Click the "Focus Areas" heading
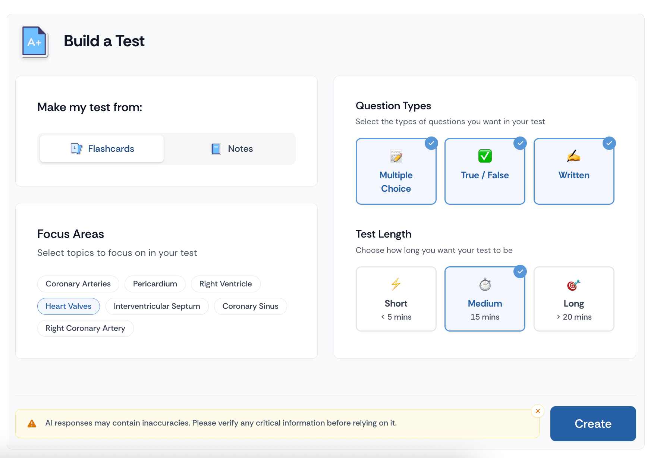This screenshot has width=657, height=458. pyautogui.click(x=70, y=234)
